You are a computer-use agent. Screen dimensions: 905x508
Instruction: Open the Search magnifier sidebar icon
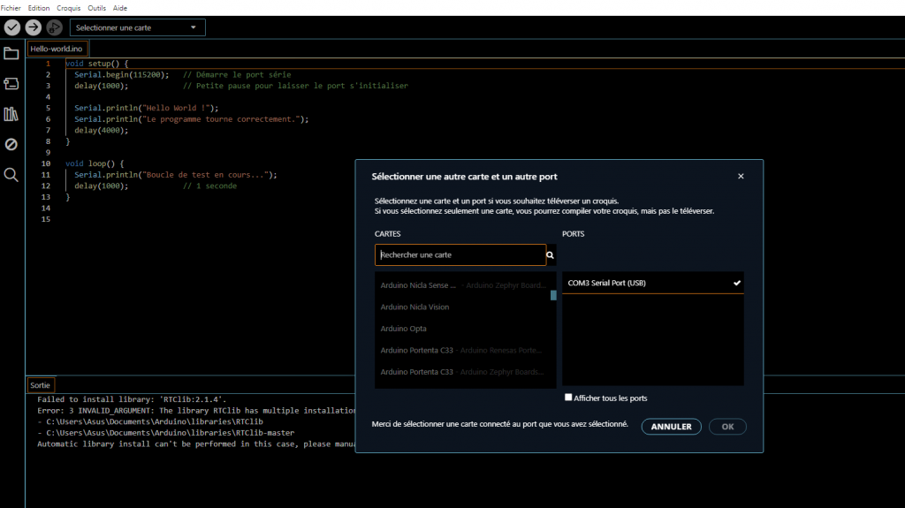pyautogui.click(x=11, y=175)
